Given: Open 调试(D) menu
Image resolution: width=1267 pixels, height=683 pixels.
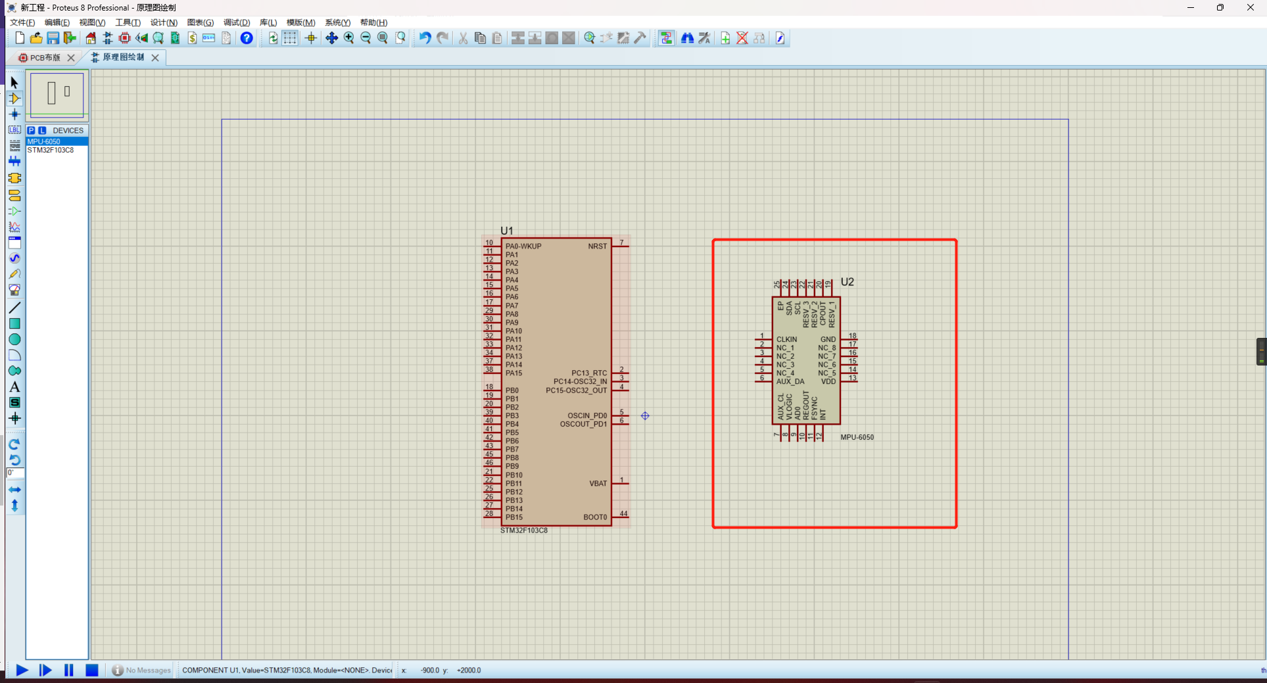Looking at the screenshot, I should point(237,22).
